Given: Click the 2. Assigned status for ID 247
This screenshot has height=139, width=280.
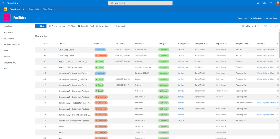Looking at the screenshot, I should tap(100, 50).
